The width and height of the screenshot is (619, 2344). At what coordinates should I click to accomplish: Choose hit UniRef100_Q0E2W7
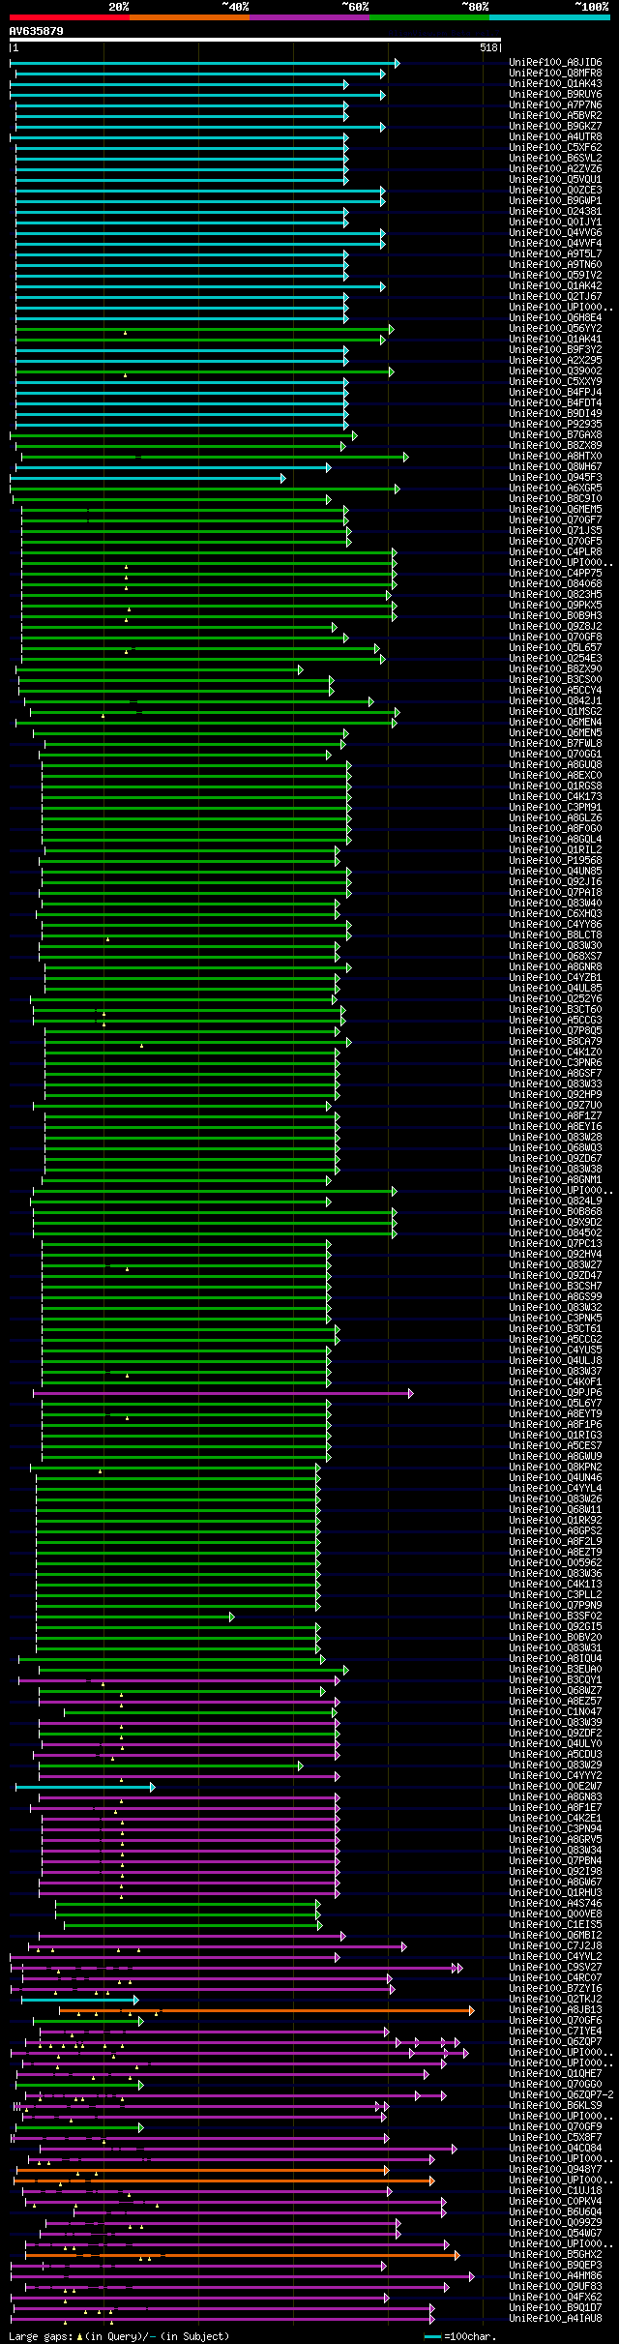555,1787
